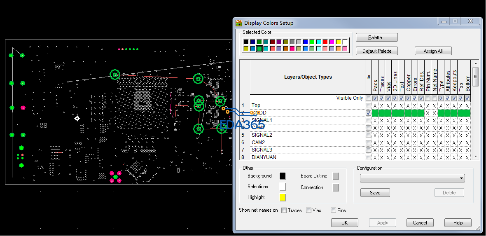Toggle the Visible Only Pin Num. checkbox
The image size is (486, 236).
(428, 98)
